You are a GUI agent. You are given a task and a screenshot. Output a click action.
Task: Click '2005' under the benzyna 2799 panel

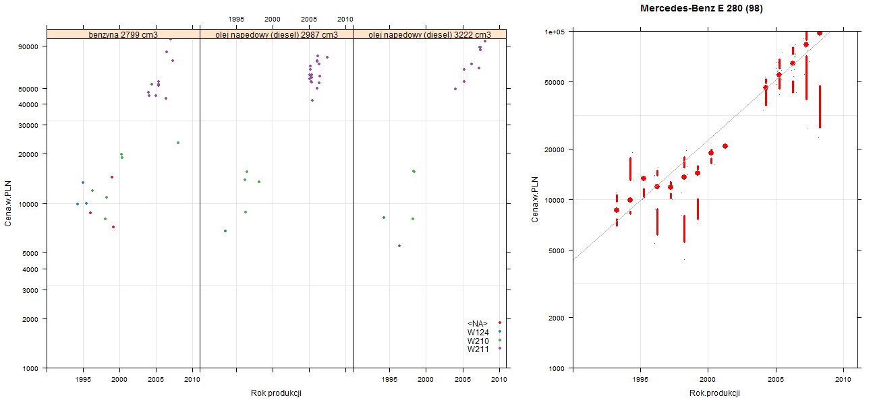coord(156,380)
